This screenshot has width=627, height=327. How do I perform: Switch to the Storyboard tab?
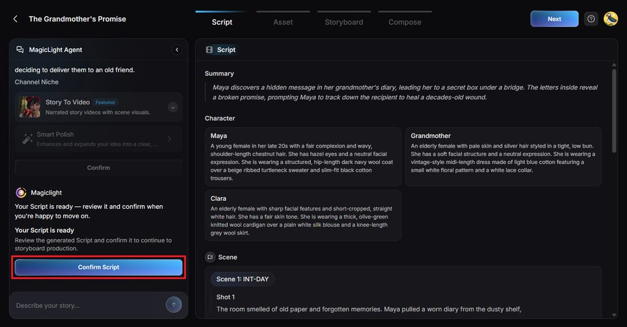tap(344, 22)
